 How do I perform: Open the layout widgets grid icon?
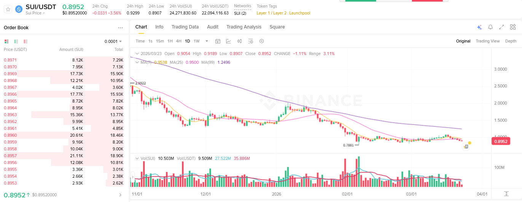tap(512, 27)
